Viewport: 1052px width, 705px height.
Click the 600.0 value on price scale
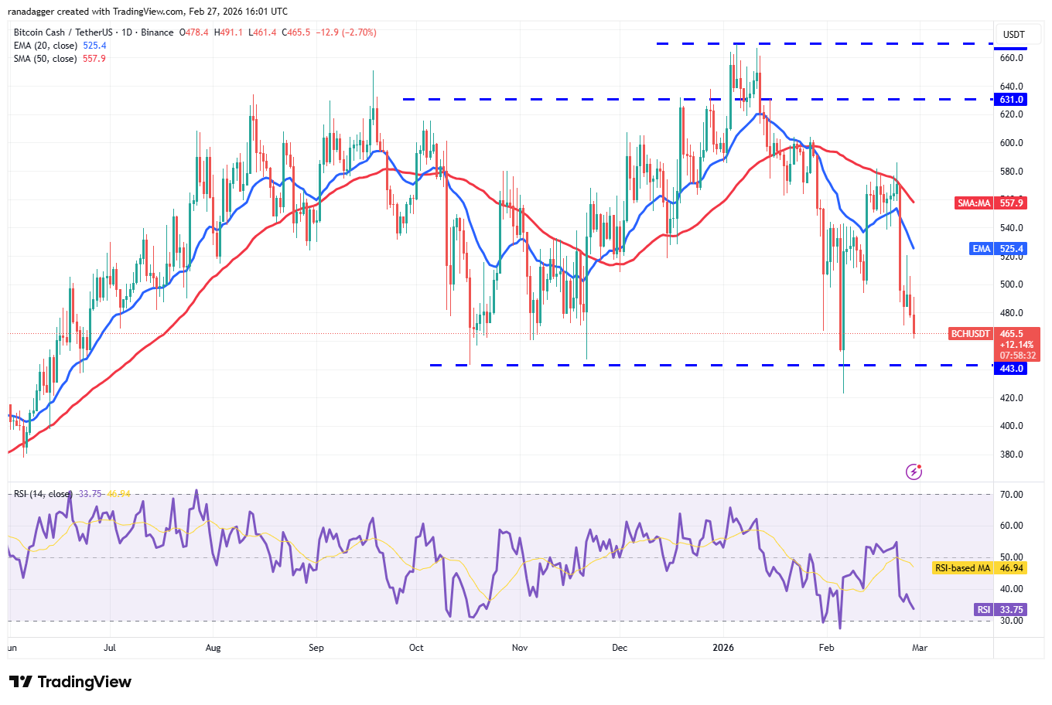(1011, 143)
